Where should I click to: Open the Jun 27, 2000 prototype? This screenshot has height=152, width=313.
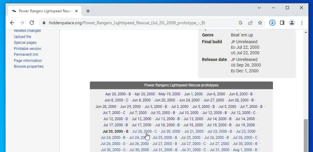click(x=214, y=100)
